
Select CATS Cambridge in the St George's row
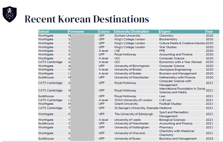(53, 108)
